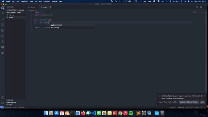Open the Go menu
The height and width of the screenshot is (117, 208).
point(36,1)
